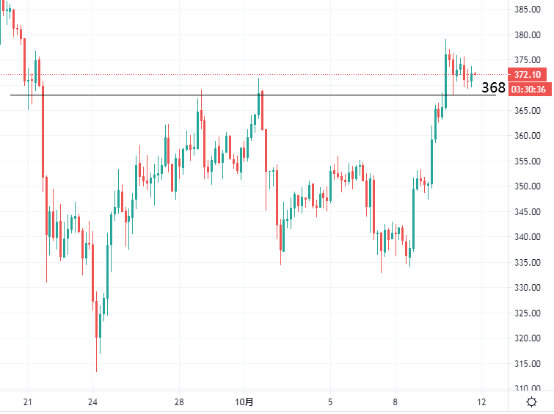The image size is (554, 414).
Task: Click the 5 date label on time axis
Action: pos(331,402)
